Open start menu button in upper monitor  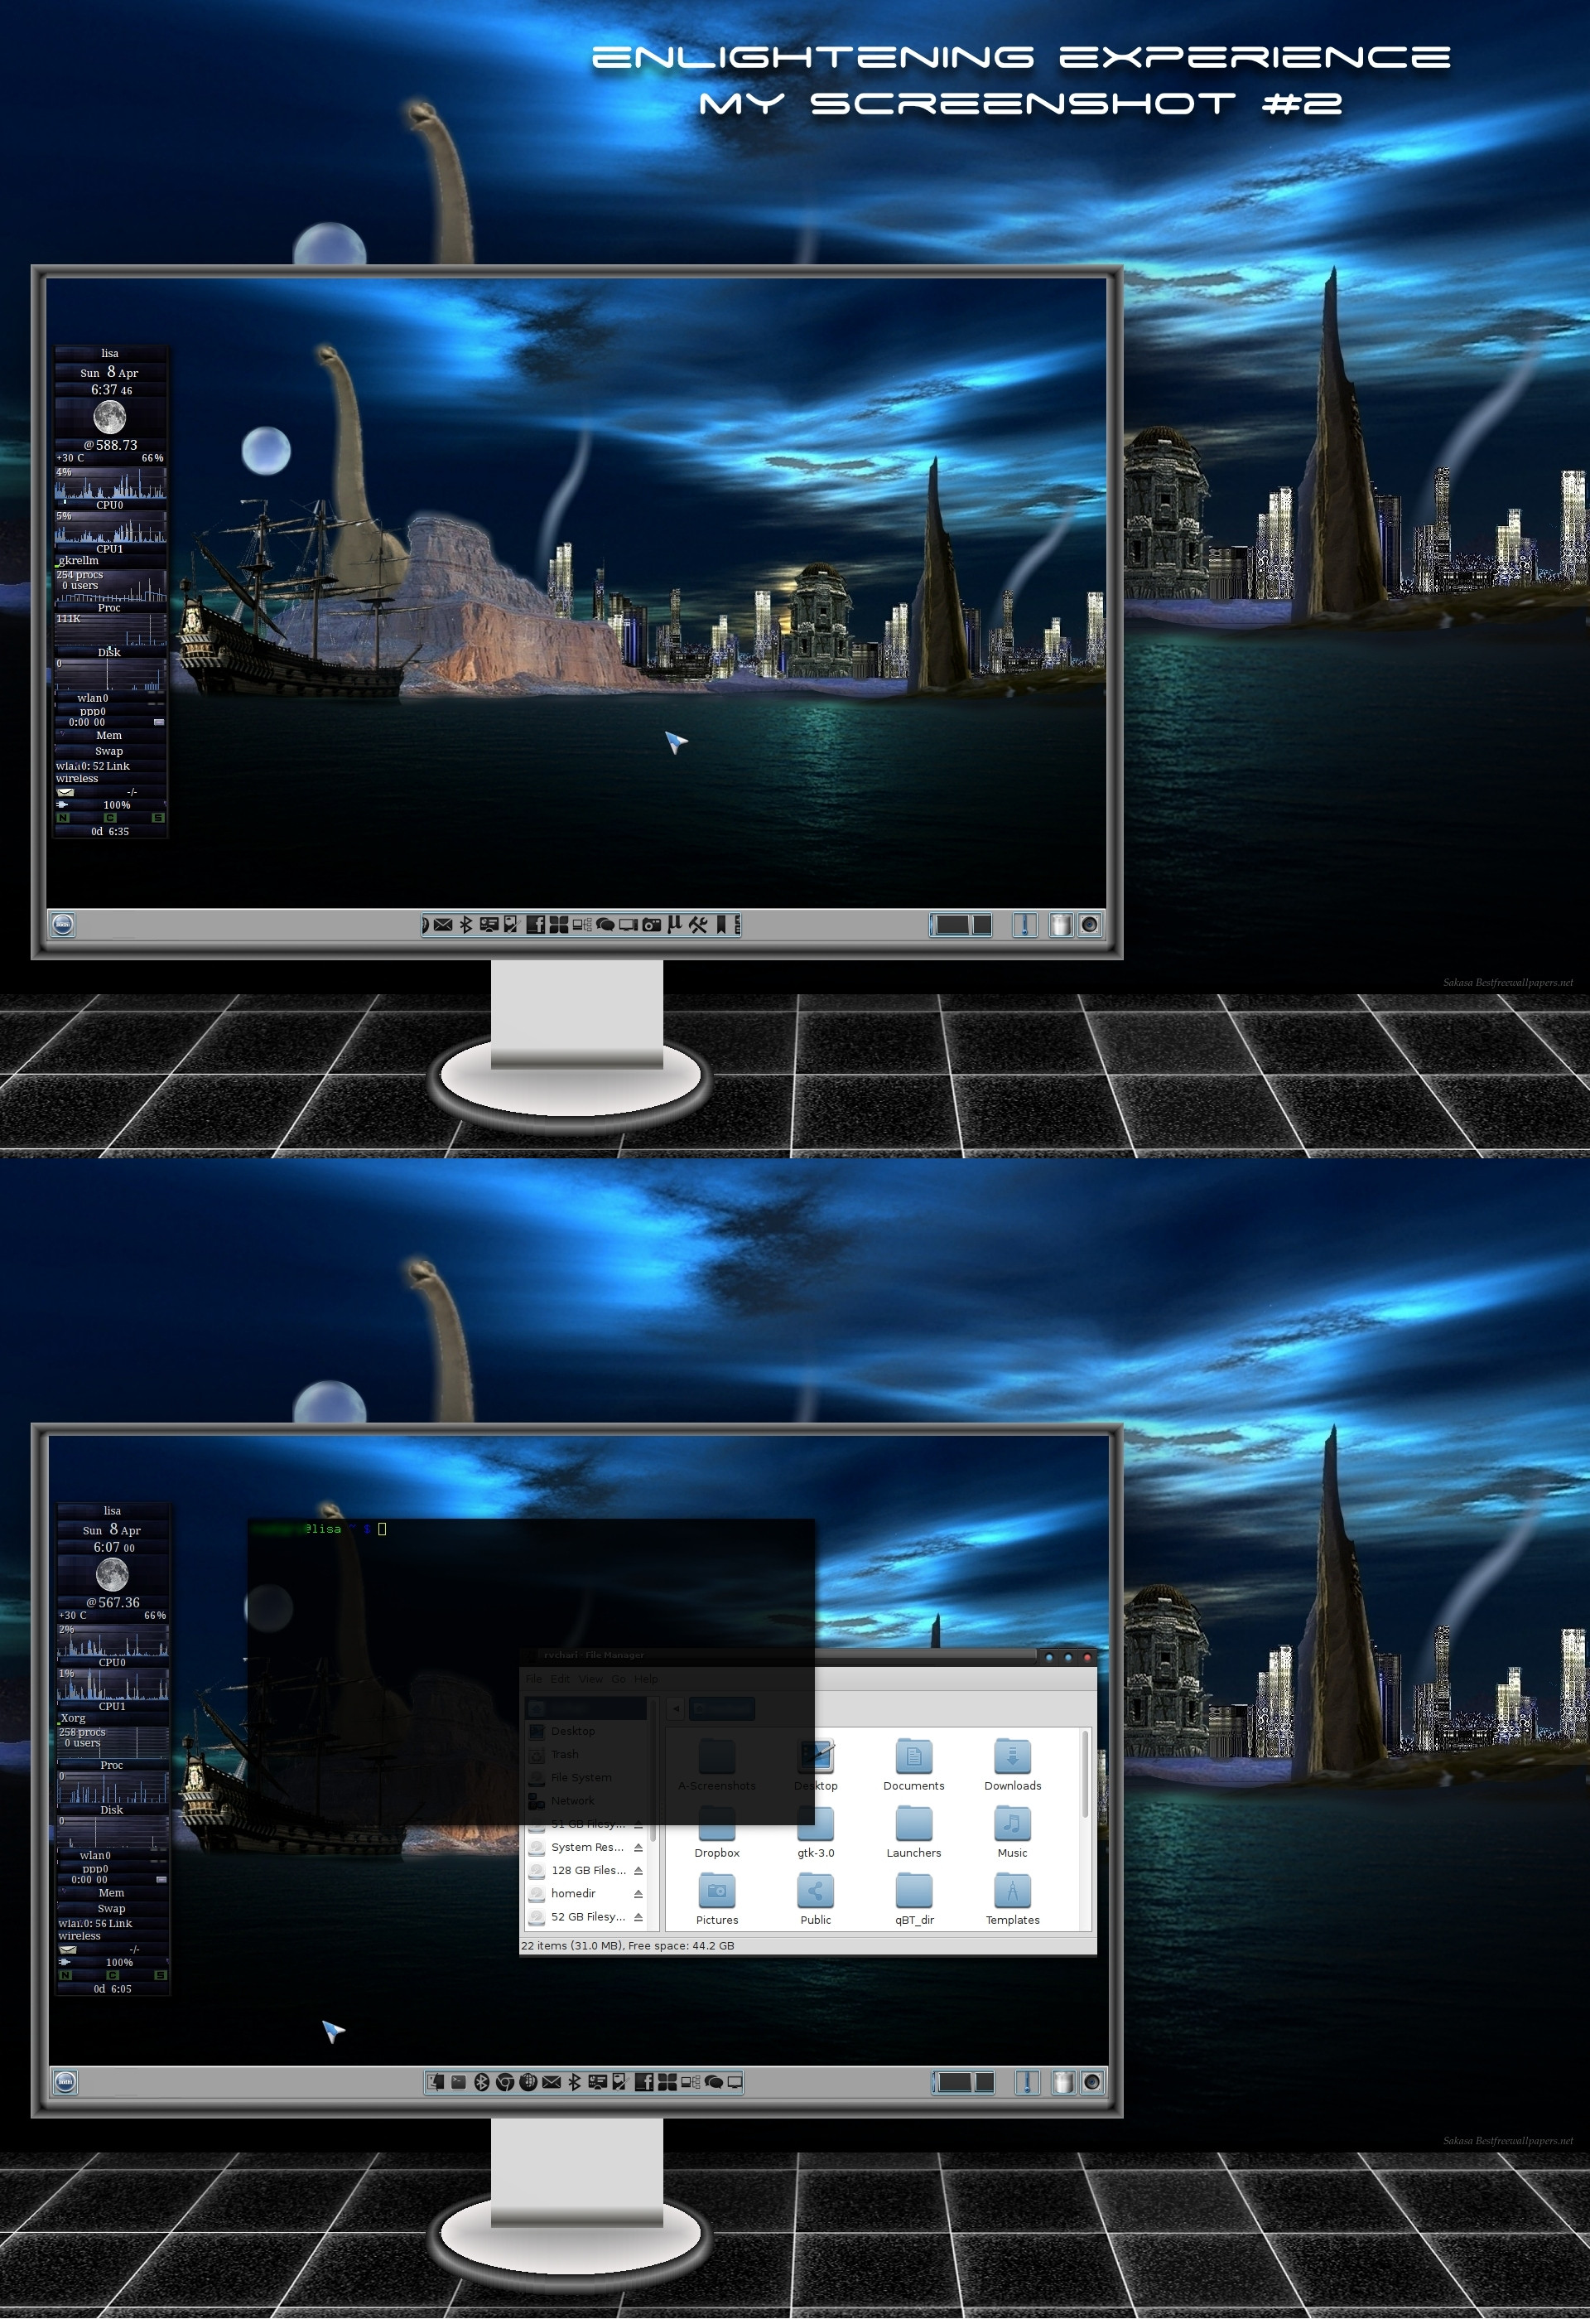(63, 925)
